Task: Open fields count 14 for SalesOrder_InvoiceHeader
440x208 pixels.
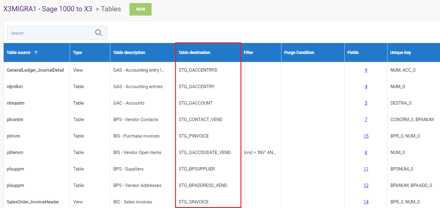Action: pos(366,202)
